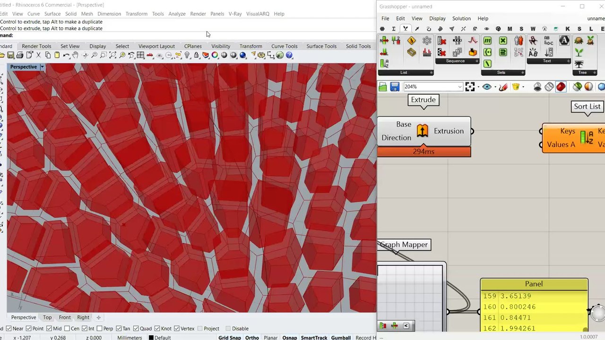The image size is (605, 340).
Task: Expand the Sequence panel dropdown bar
Action: coord(457,61)
